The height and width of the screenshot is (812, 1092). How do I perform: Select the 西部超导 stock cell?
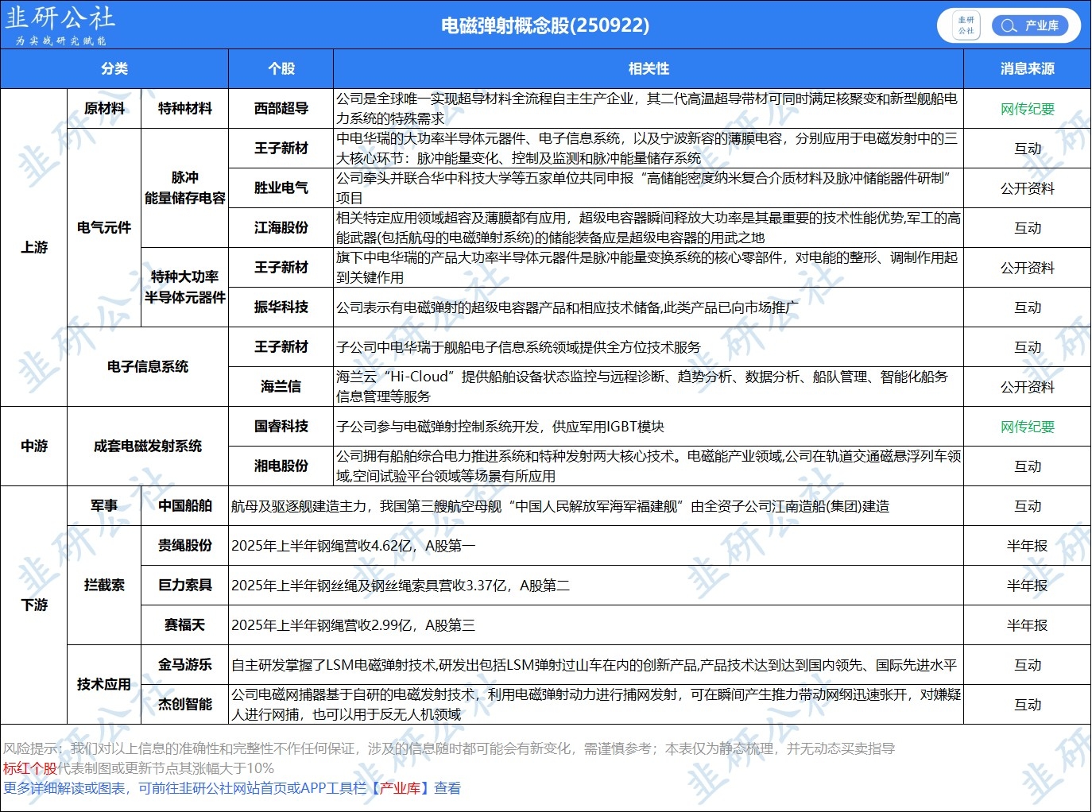[x=281, y=109]
